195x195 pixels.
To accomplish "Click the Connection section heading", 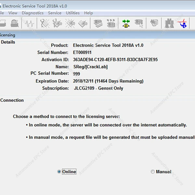I will point(12,100).
